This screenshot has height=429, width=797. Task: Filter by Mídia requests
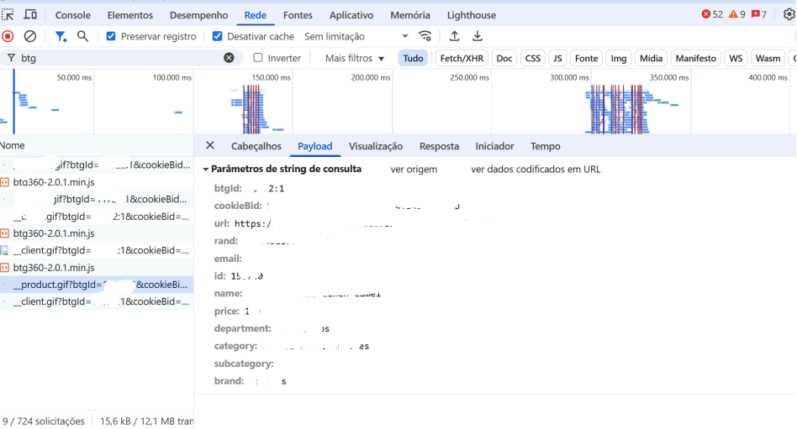click(651, 58)
